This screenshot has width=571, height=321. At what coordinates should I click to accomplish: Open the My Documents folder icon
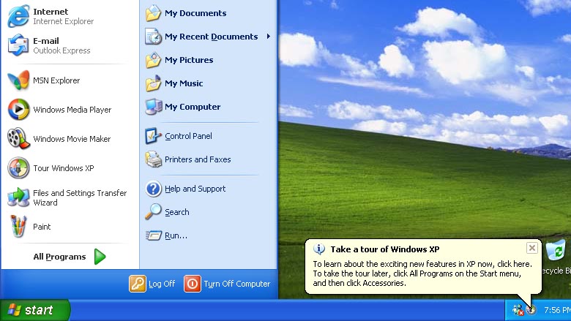pos(153,13)
